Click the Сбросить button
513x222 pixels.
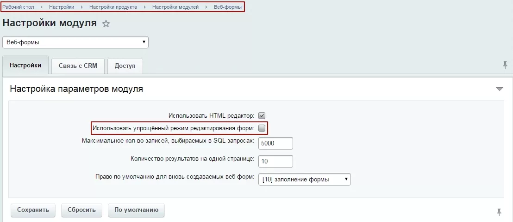pyautogui.click(x=82, y=210)
